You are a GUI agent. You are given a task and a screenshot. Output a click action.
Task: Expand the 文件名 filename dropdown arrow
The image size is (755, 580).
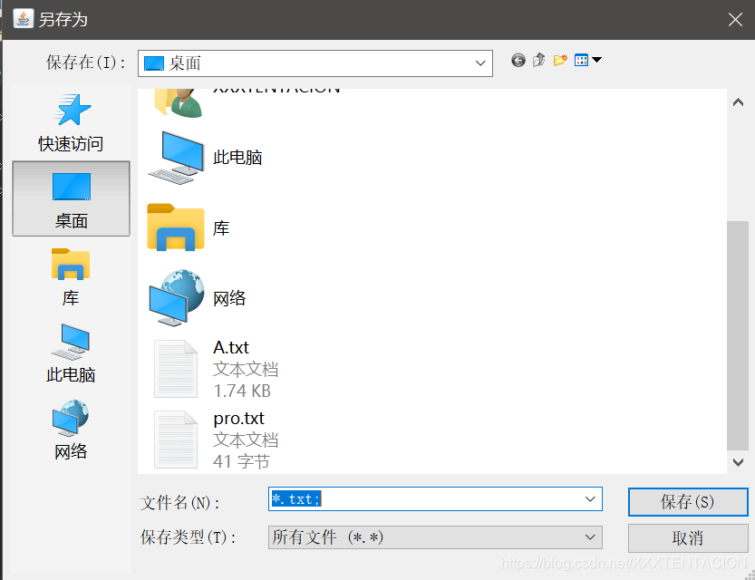[590, 499]
